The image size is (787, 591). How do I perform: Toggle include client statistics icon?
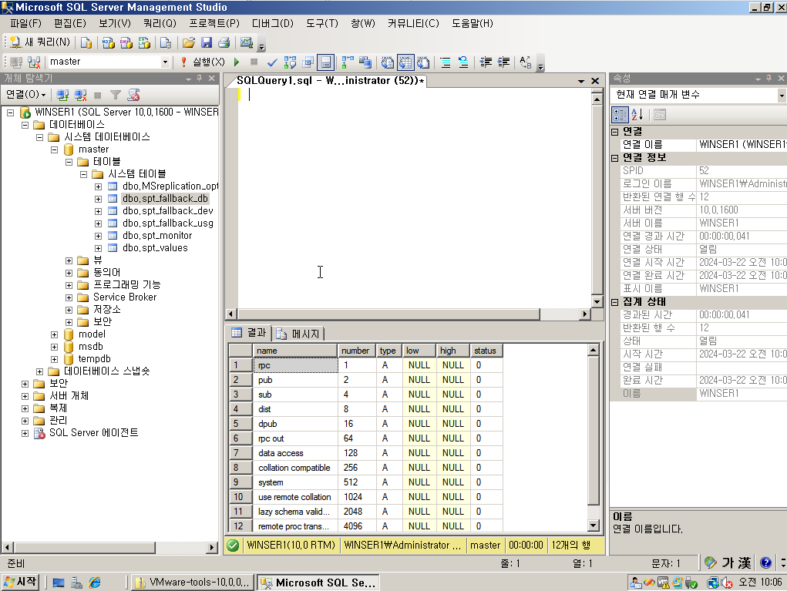(x=365, y=62)
